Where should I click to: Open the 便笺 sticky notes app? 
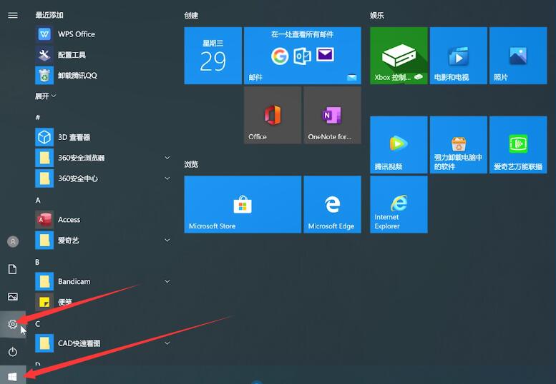pyautogui.click(x=103, y=302)
